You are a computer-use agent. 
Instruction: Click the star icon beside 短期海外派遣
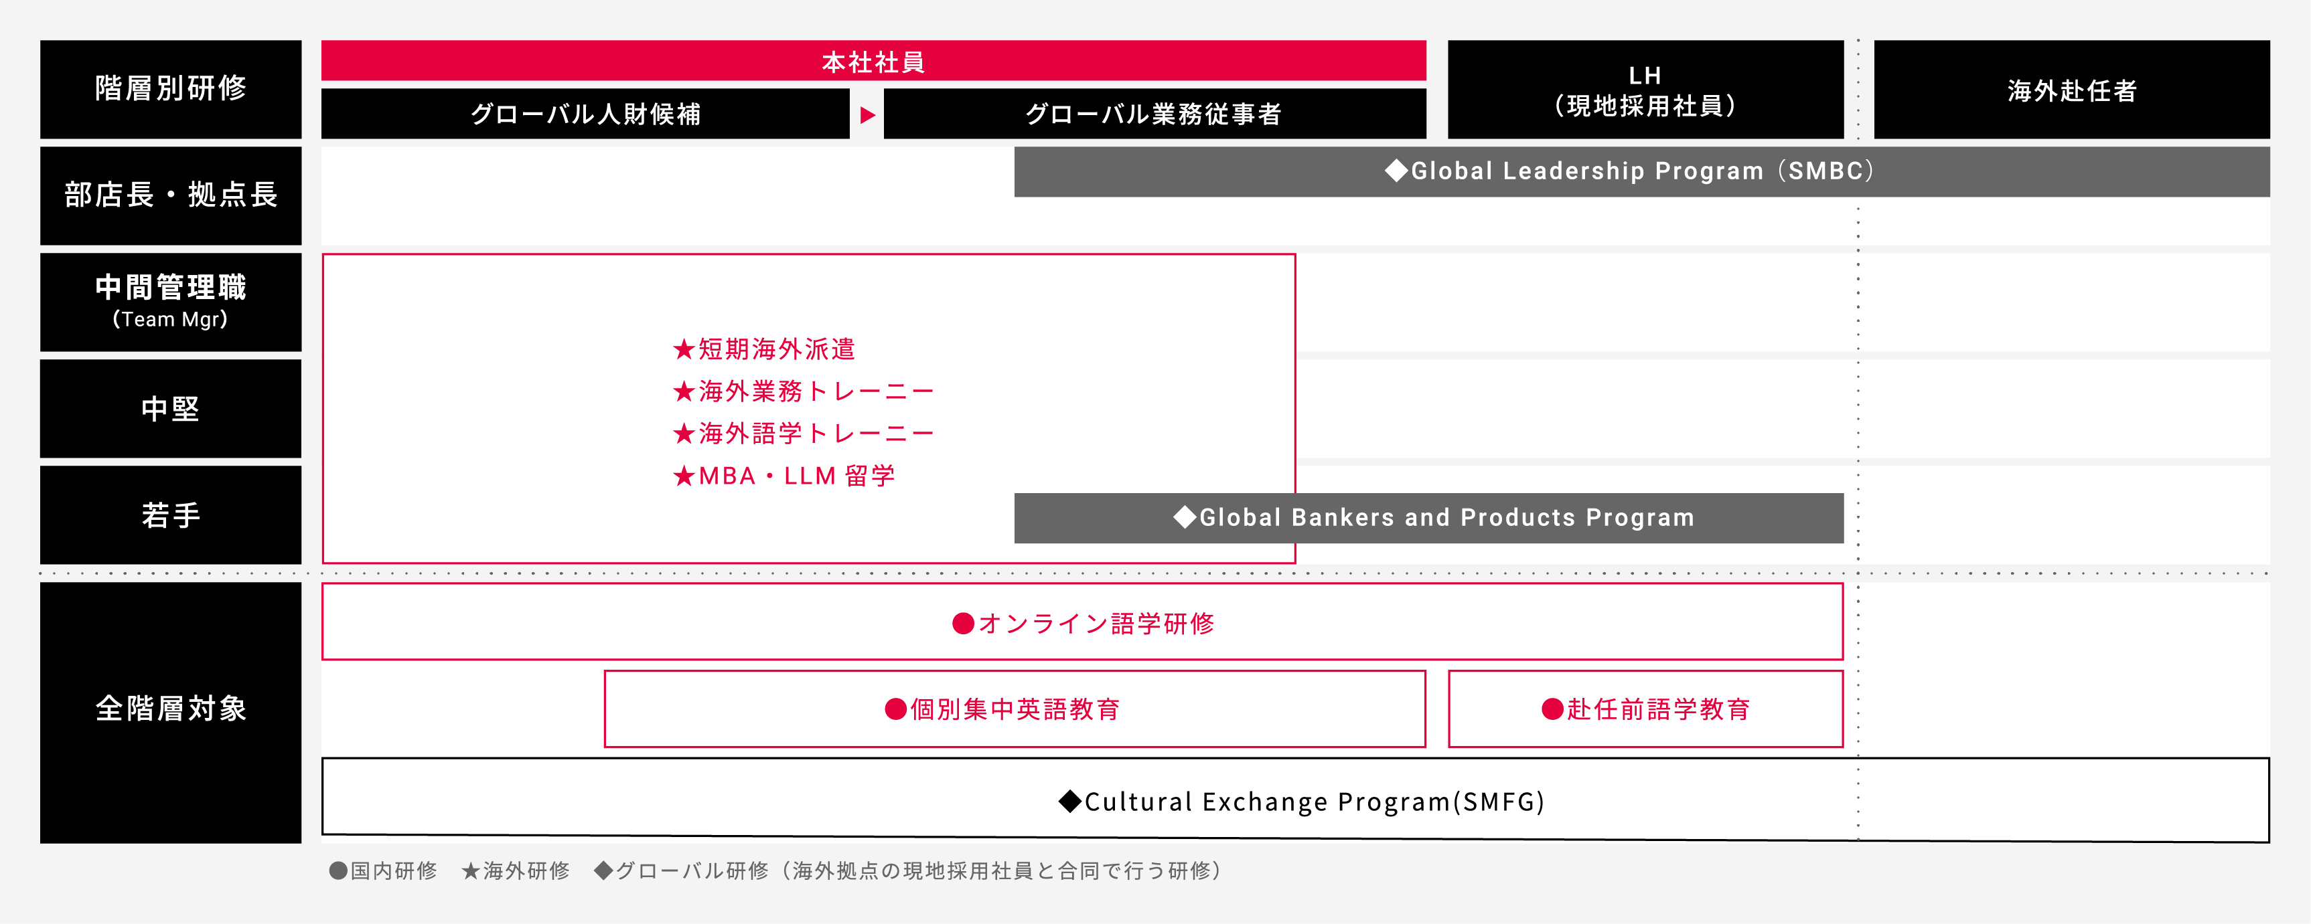(684, 349)
